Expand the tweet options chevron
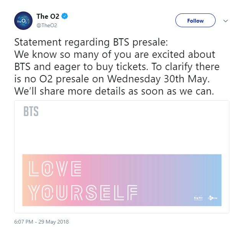Viewport: 242px width, 229px height. click(226, 21)
